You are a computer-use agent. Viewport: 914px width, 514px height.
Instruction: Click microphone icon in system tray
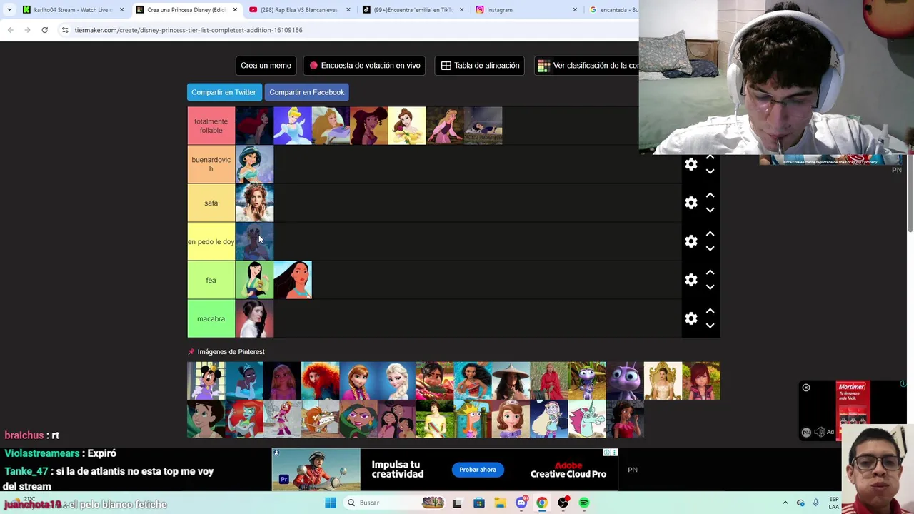point(815,503)
